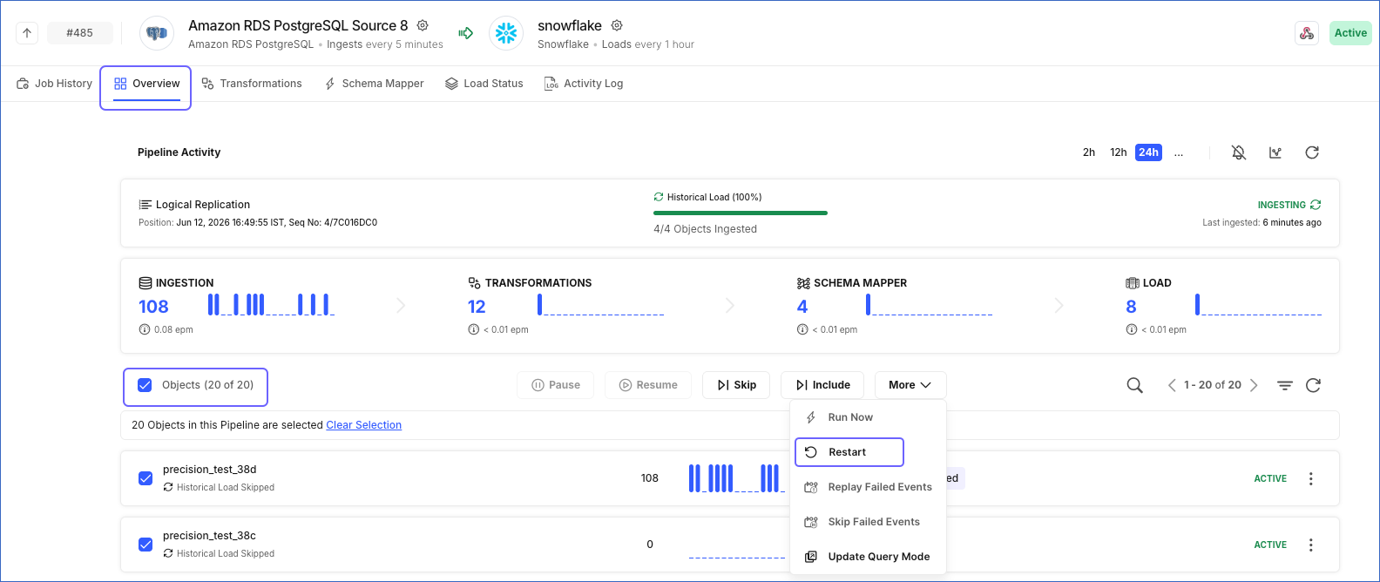Click the Snowflake destination logo icon
This screenshot has width=1380, height=582.
pos(506,33)
